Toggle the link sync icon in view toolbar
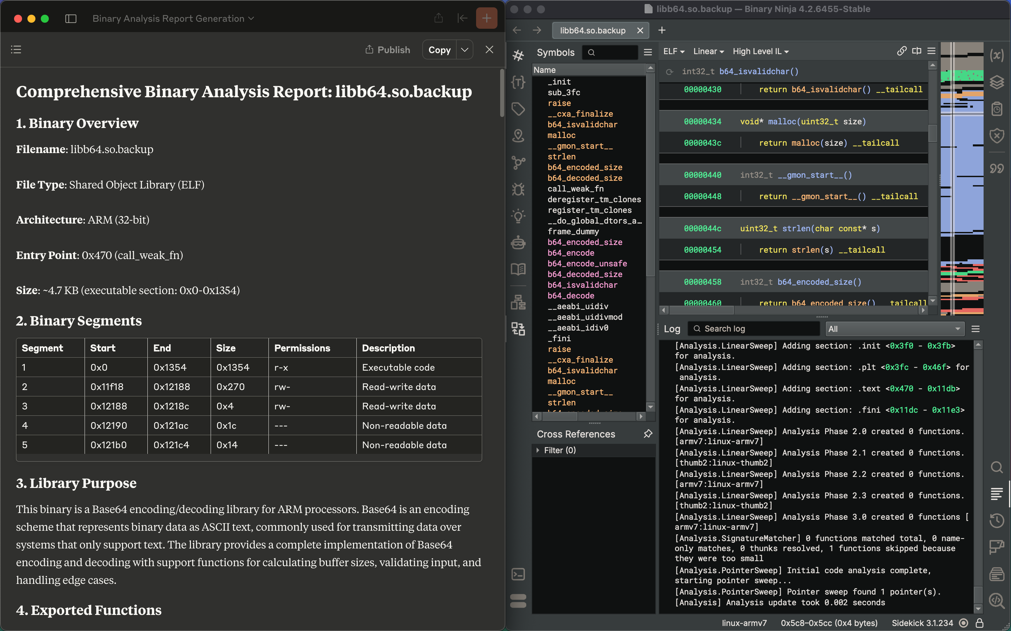1011x631 pixels. (x=901, y=51)
